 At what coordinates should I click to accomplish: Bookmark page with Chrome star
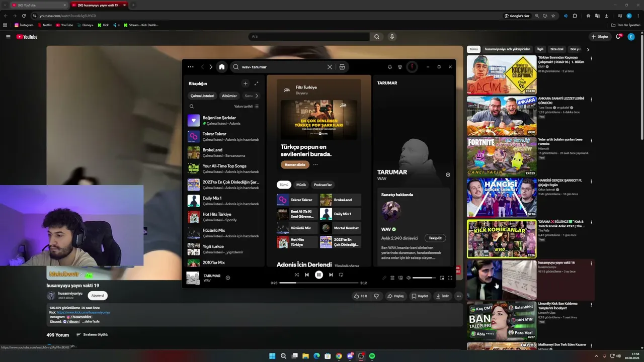click(553, 16)
